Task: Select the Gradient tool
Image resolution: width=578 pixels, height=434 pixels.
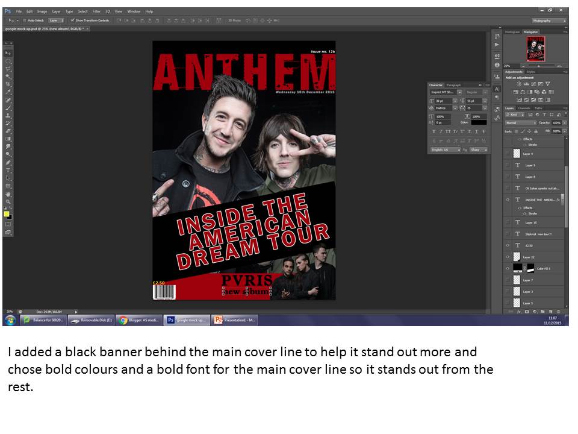Action: (x=8, y=139)
